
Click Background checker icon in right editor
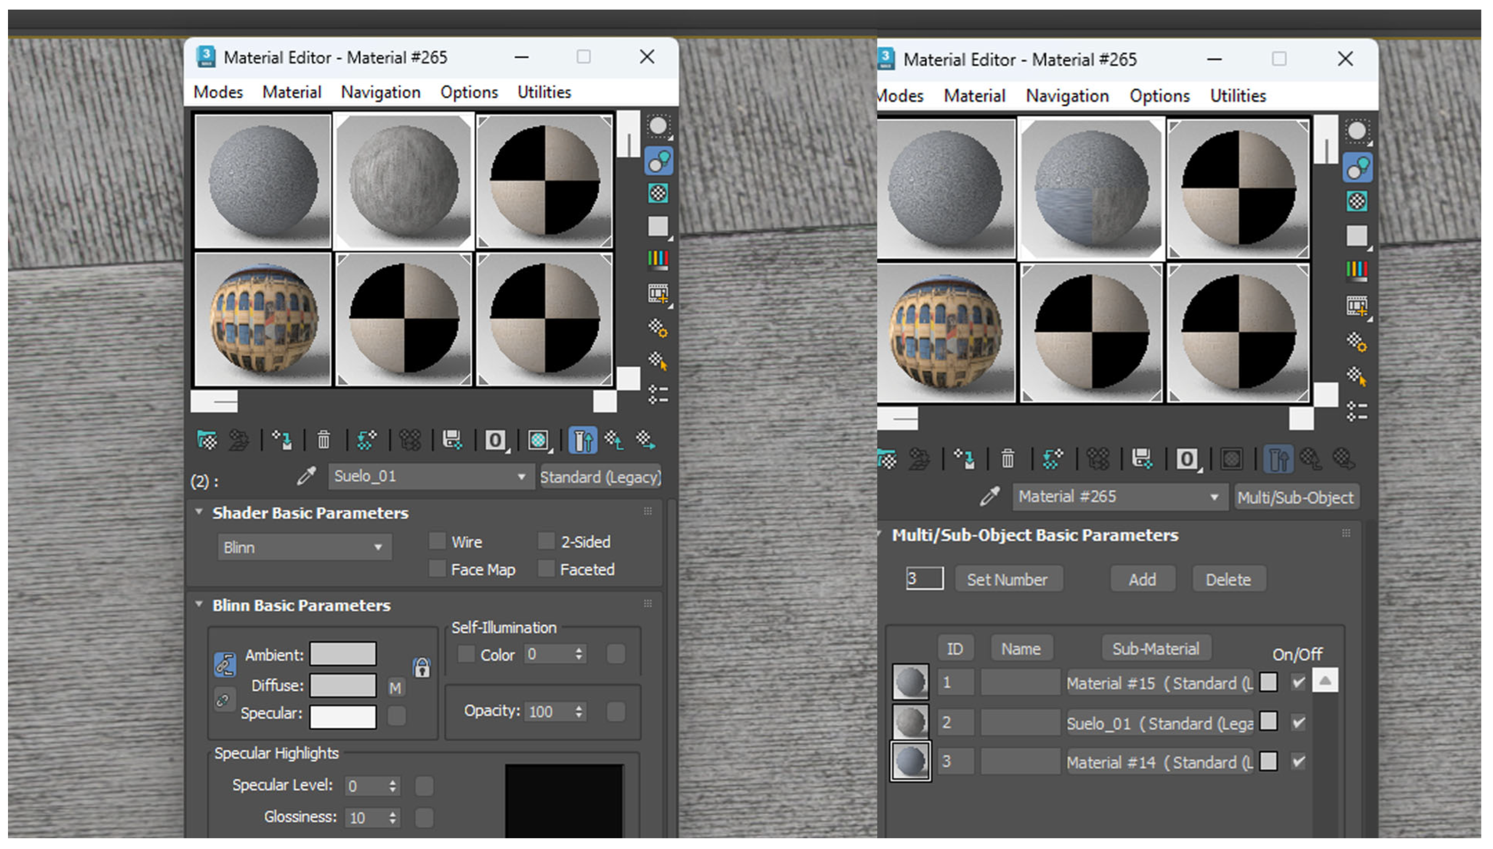(1357, 202)
